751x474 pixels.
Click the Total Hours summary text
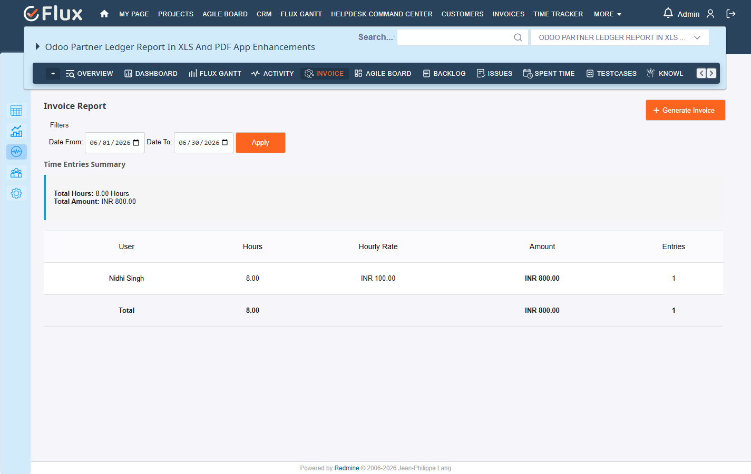coord(91,193)
